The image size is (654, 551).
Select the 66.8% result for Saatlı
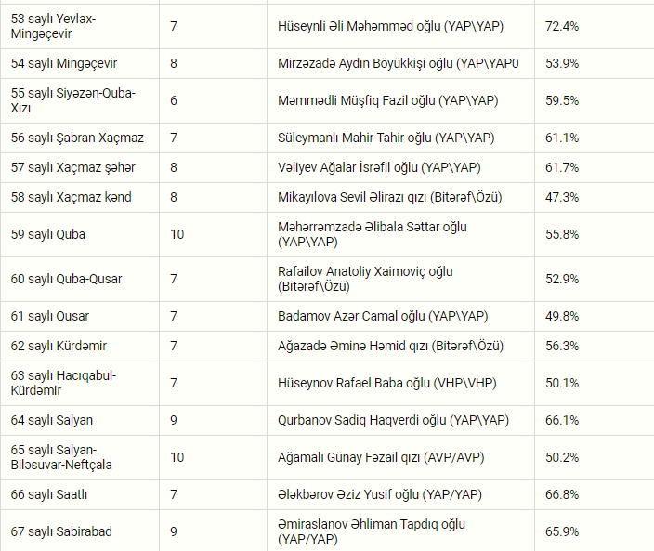click(x=562, y=494)
